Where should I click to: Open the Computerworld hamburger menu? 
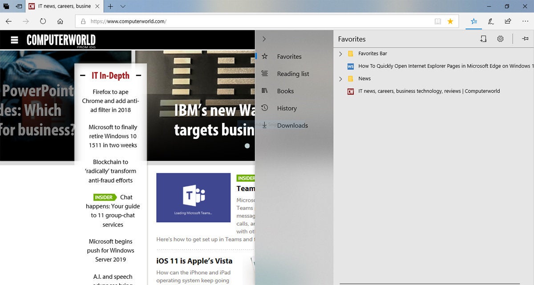click(14, 40)
